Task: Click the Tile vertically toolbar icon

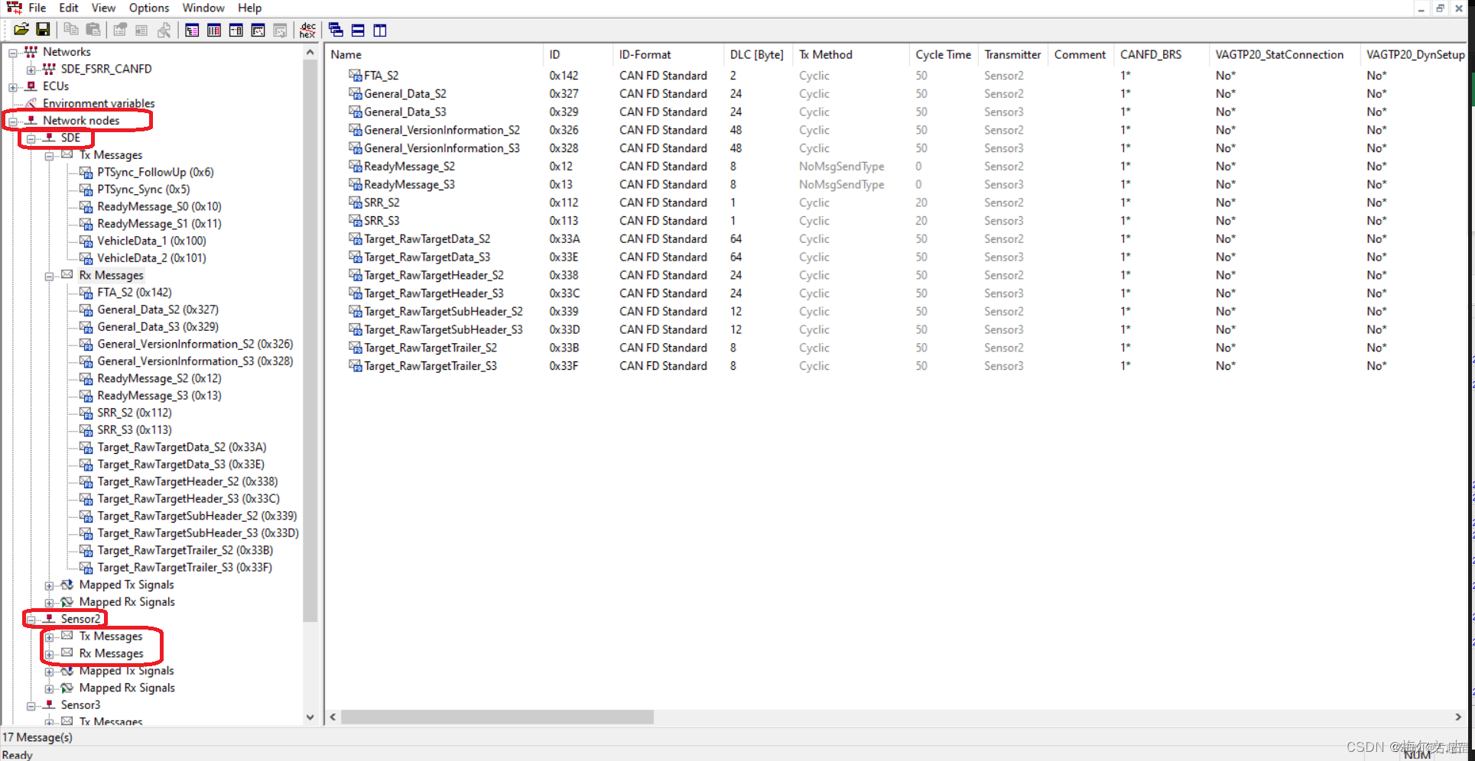Action: [x=380, y=30]
